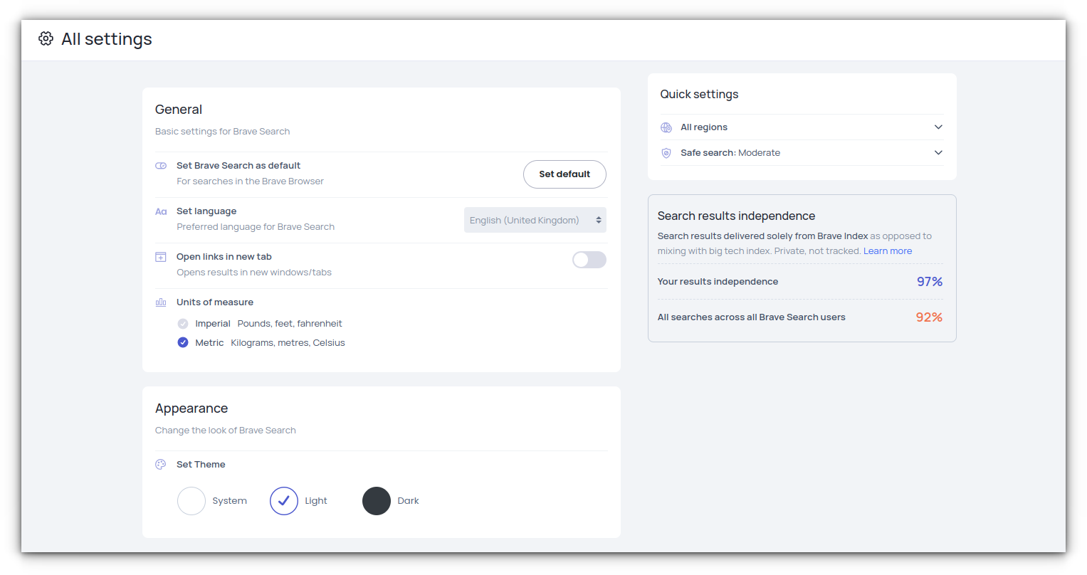Click the 97% results independence value
This screenshot has height=575, width=1087.
pos(930,282)
